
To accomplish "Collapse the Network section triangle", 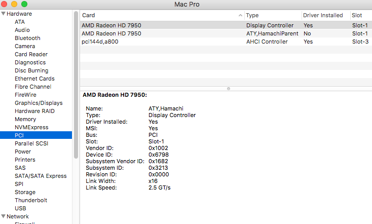I will click(4, 216).
